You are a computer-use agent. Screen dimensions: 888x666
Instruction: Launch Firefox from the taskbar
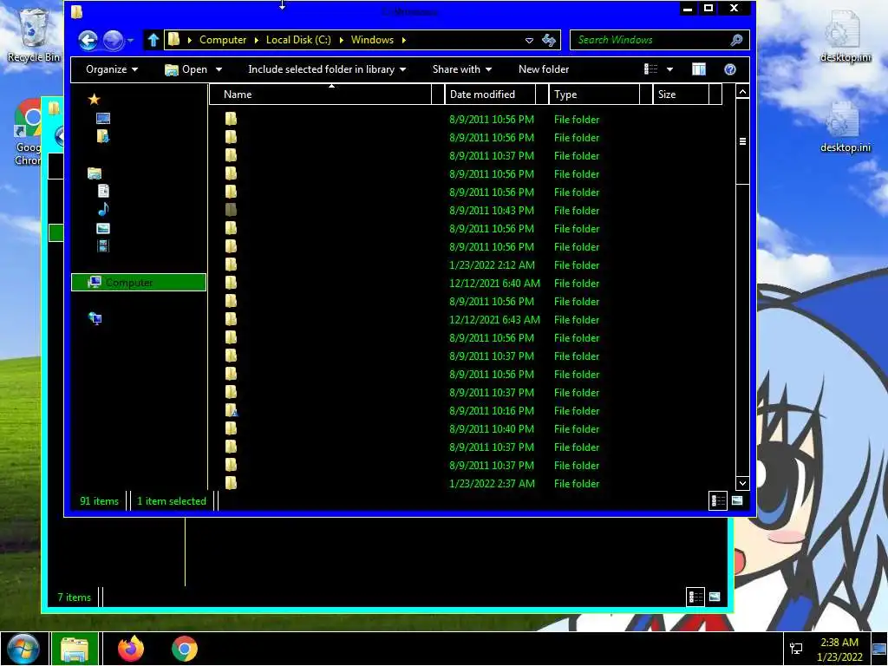pos(131,649)
